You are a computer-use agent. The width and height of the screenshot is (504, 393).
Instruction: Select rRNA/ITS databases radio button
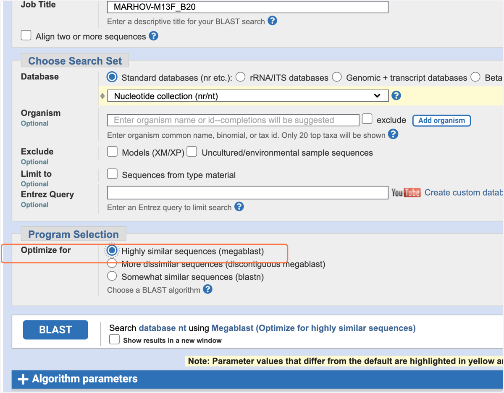coord(240,77)
